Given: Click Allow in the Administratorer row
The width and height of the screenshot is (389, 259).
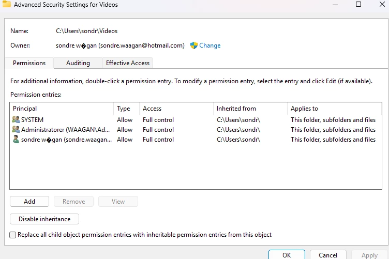Looking at the screenshot, I should 125,130.
